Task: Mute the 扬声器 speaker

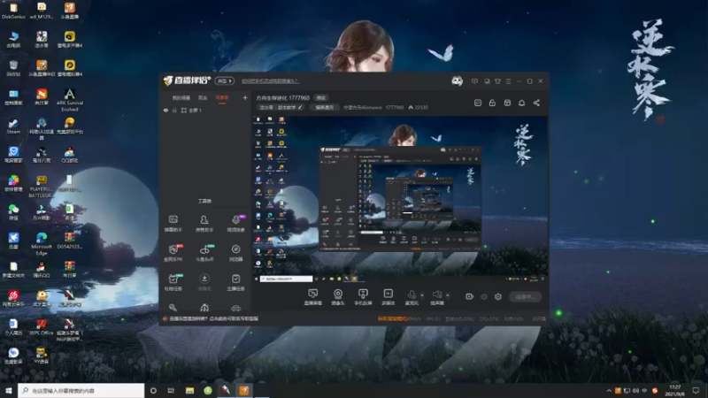Action: [x=437, y=297]
